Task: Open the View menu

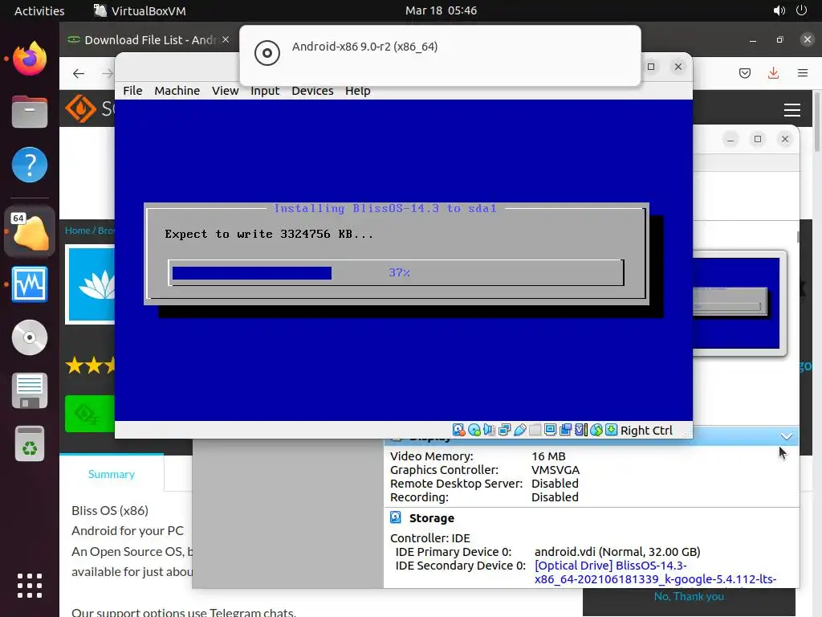Action: [x=226, y=91]
